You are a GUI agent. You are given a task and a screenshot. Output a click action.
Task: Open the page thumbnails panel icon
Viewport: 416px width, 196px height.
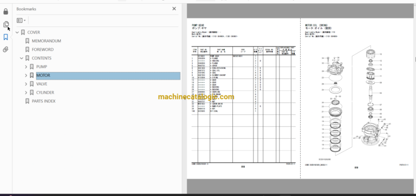click(x=5, y=24)
